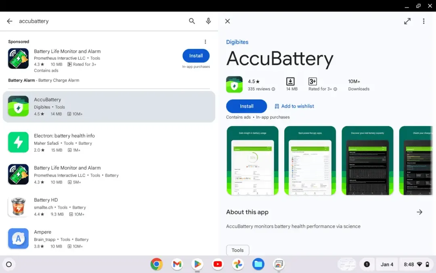Select the 'Ampere' title text
Viewport: 436px width, 273px height.
[x=42, y=232]
